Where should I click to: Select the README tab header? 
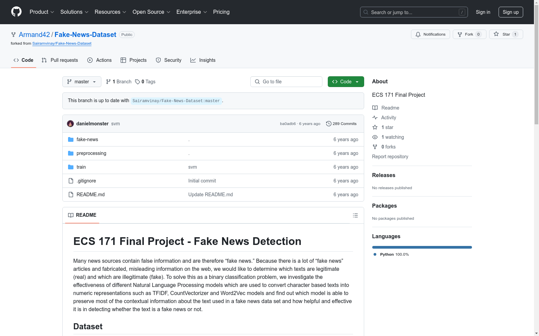(82, 215)
